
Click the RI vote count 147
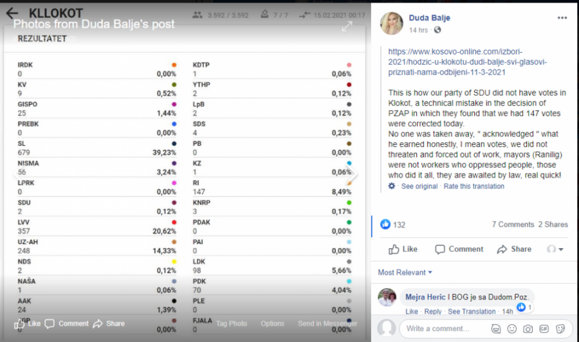(199, 192)
